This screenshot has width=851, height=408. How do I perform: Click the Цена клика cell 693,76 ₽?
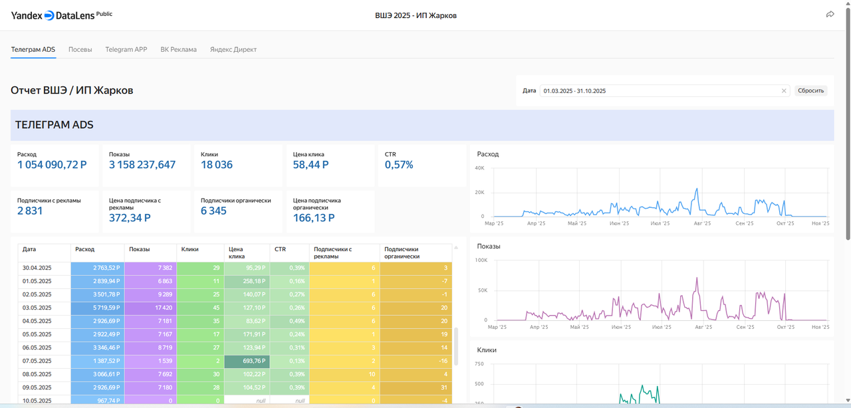[x=247, y=361]
